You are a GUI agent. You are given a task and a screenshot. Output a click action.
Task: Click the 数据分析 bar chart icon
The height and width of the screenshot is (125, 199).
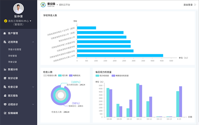point(5,69)
